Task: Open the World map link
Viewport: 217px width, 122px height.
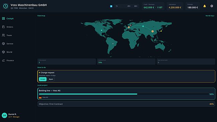Action: (210, 16)
